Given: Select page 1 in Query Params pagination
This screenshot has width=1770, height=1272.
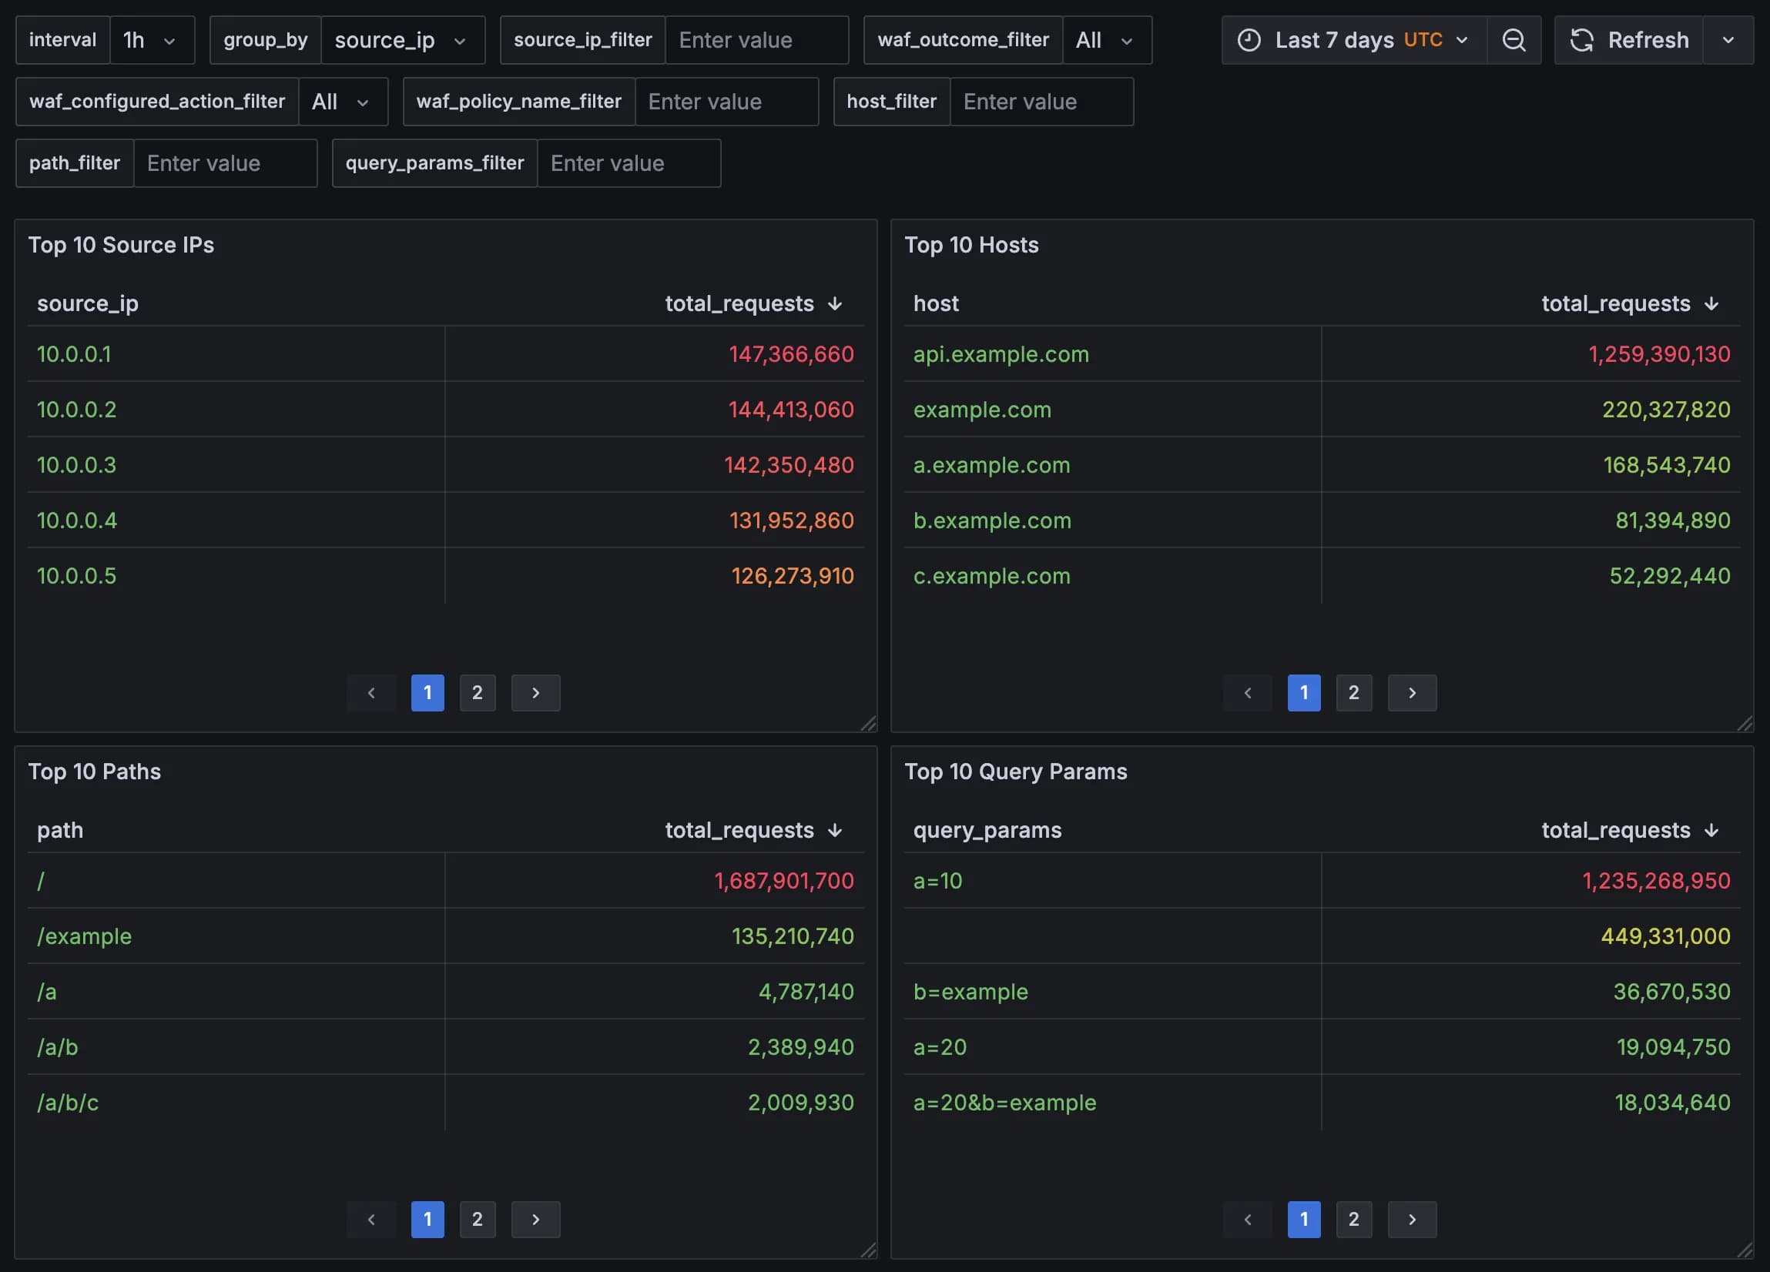Looking at the screenshot, I should 1304,1220.
